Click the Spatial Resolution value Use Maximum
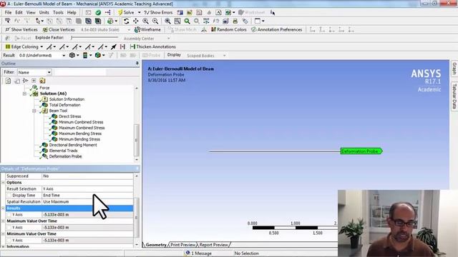This screenshot has width=458, height=257. tap(87, 201)
